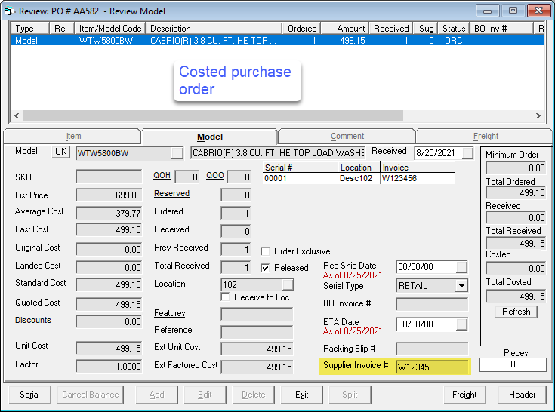Open the QOH link
This screenshot has width=555, height=412.
tap(162, 175)
